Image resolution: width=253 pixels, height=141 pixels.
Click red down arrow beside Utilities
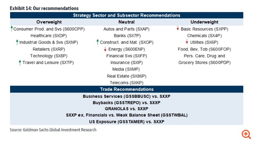click(x=187, y=41)
